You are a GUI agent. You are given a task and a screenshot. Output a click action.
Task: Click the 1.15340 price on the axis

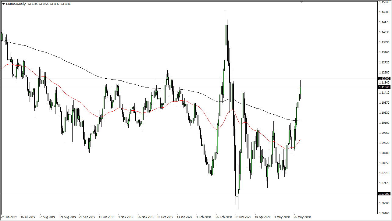coord(384,2)
